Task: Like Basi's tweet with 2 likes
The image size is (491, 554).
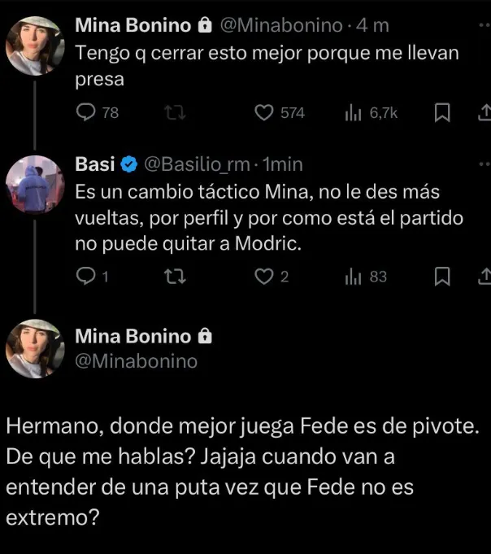Action: (x=264, y=277)
